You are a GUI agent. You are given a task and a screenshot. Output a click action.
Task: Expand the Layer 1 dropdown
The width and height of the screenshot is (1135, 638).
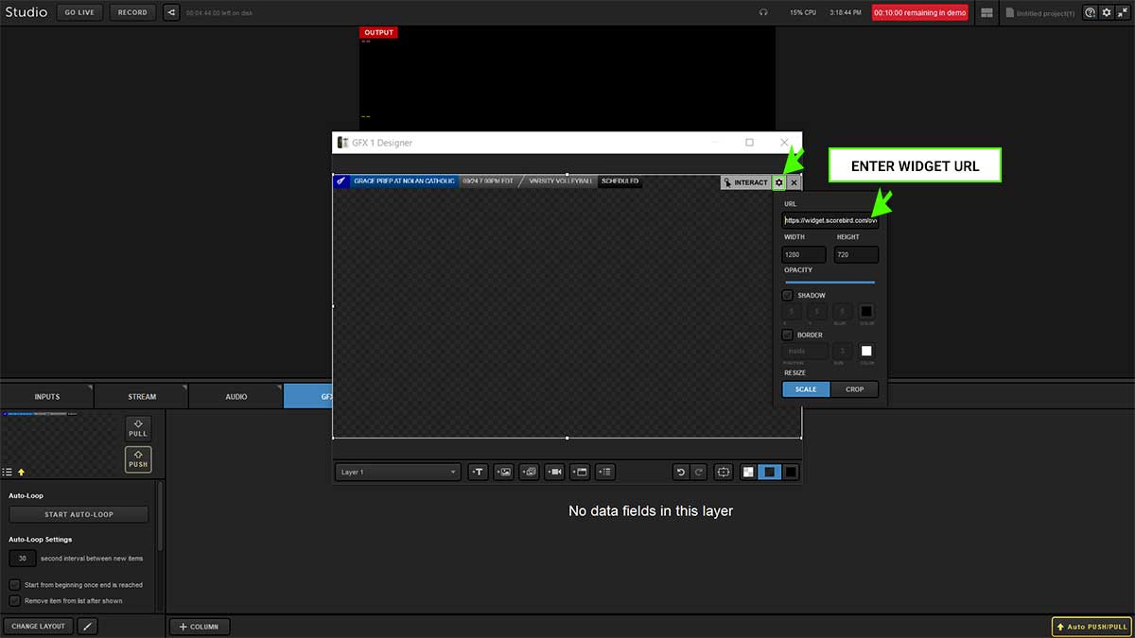pos(397,472)
